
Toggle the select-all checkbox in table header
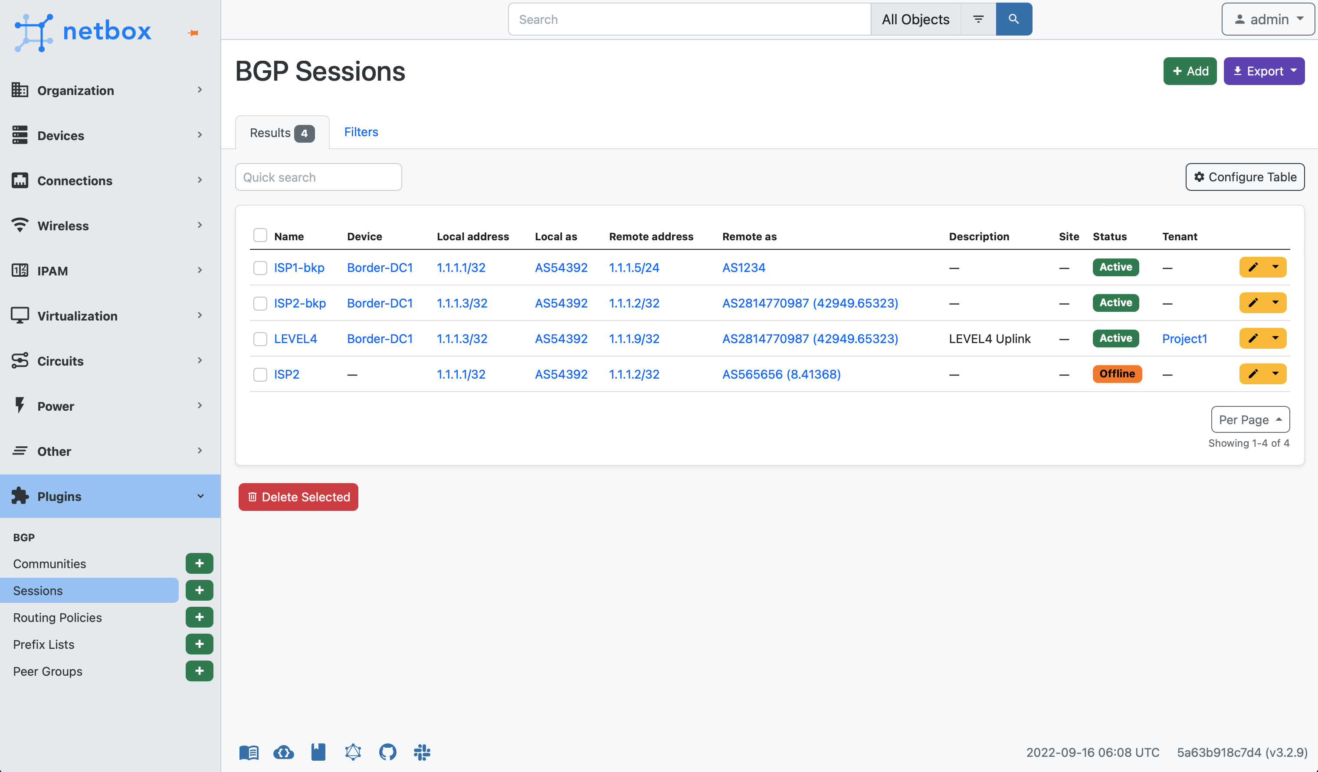tap(260, 236)
